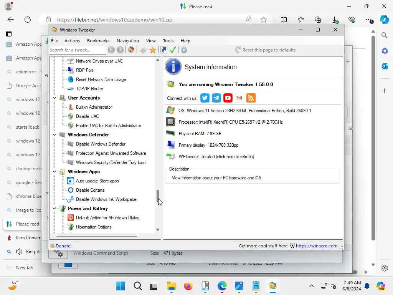Go forward with the toolbar forward arrow
This screenshot has width=393, height=295.
tap(120, 50)
